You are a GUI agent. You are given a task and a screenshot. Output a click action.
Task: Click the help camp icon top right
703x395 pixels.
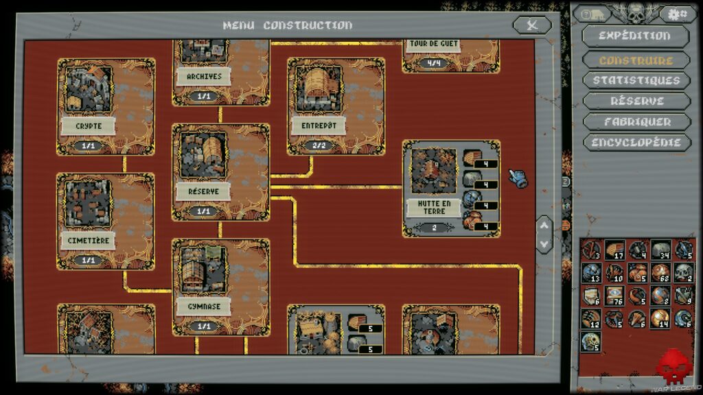click(x=592, y=14)
